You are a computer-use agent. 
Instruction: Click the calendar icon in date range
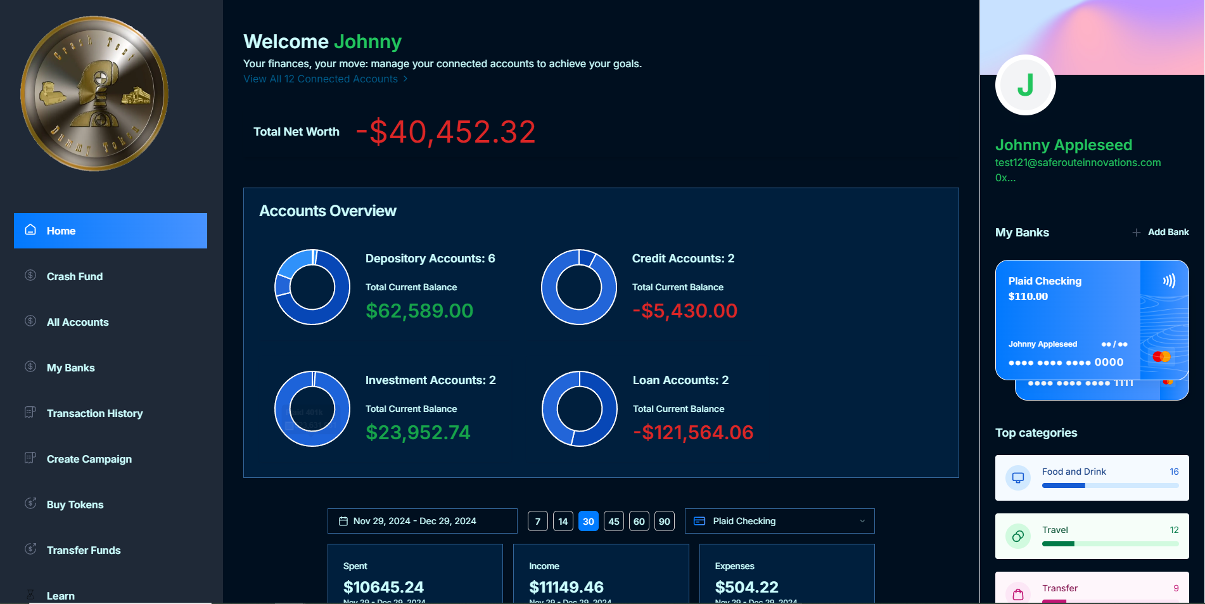pos(343,521)
